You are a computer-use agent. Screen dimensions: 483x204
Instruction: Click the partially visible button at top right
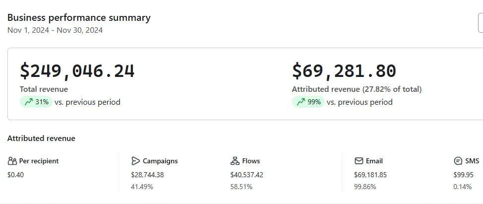click(480, 23)
